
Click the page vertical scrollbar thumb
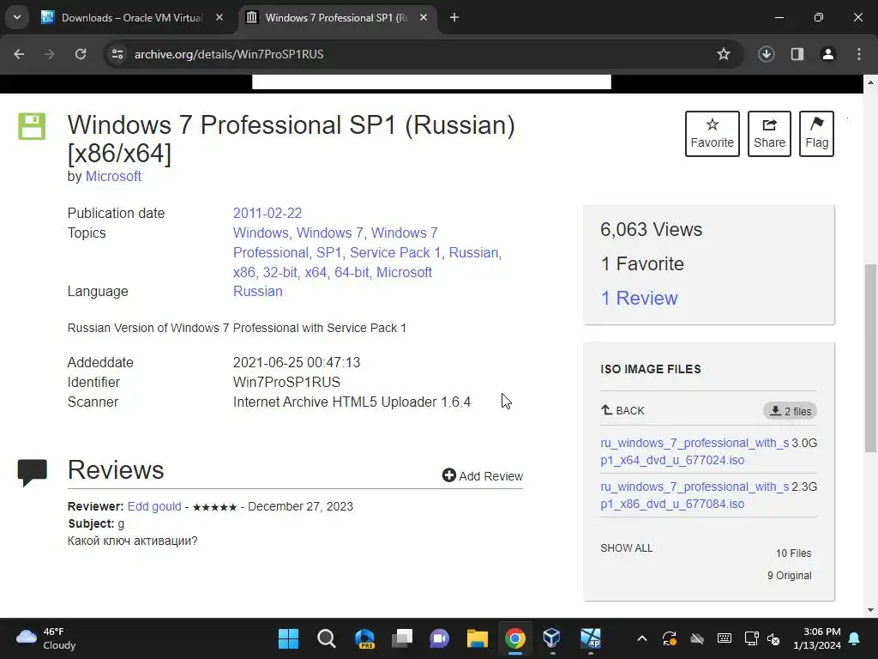[x=870, y=358]
